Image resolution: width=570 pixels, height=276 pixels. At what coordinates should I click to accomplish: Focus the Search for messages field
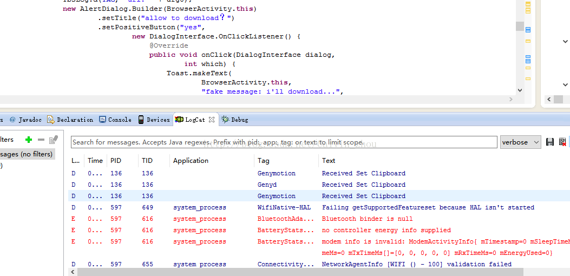(284, 142)
